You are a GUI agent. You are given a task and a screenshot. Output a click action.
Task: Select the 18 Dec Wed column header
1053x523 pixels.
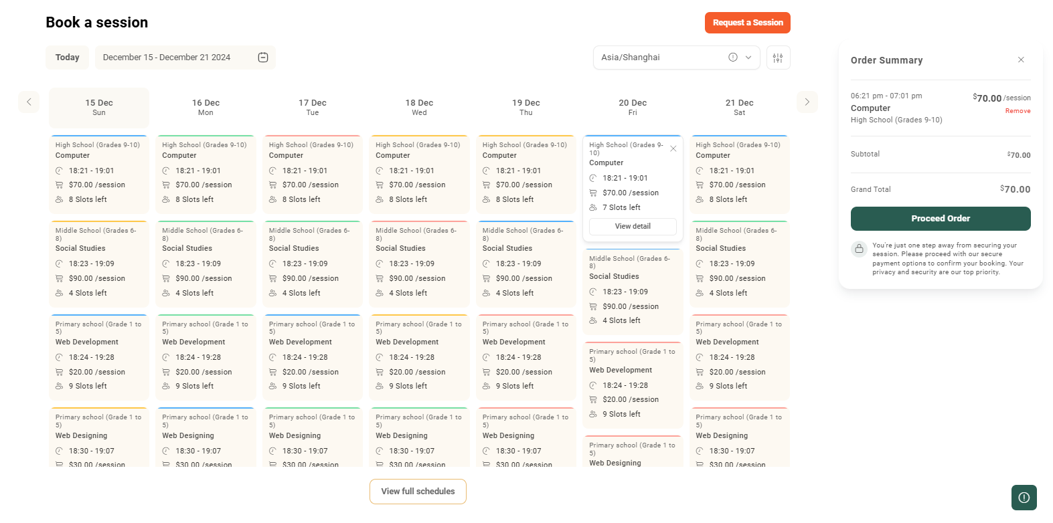tap(419, 107)
